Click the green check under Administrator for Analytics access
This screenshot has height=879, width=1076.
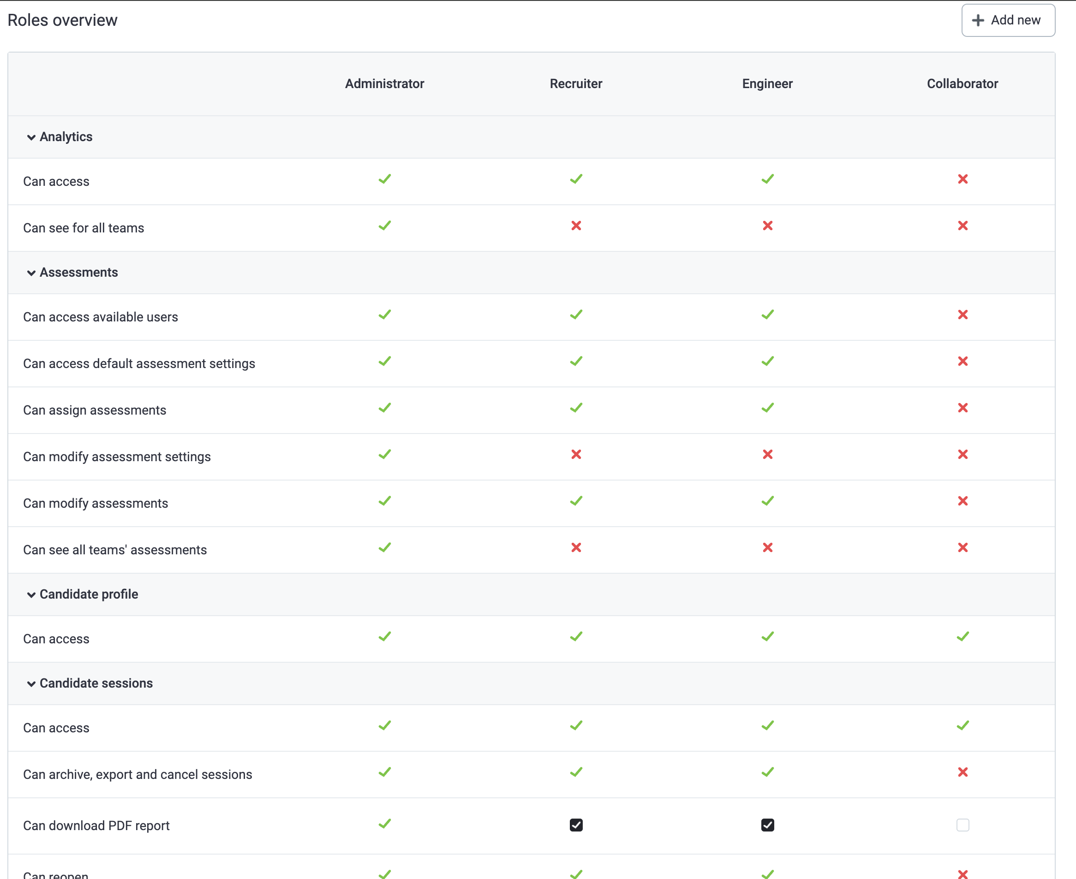384,179
